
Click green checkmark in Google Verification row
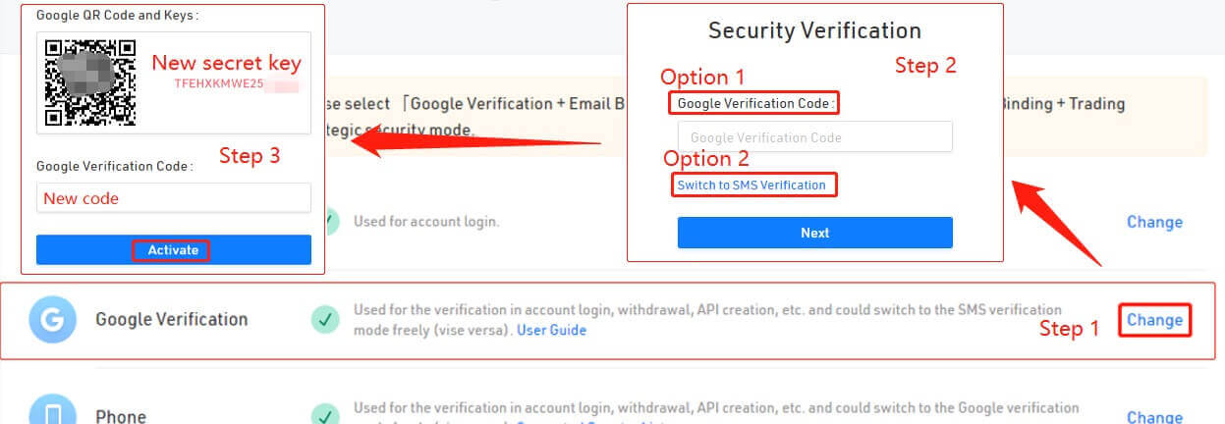pyautogui.click(x=325, y=319)
